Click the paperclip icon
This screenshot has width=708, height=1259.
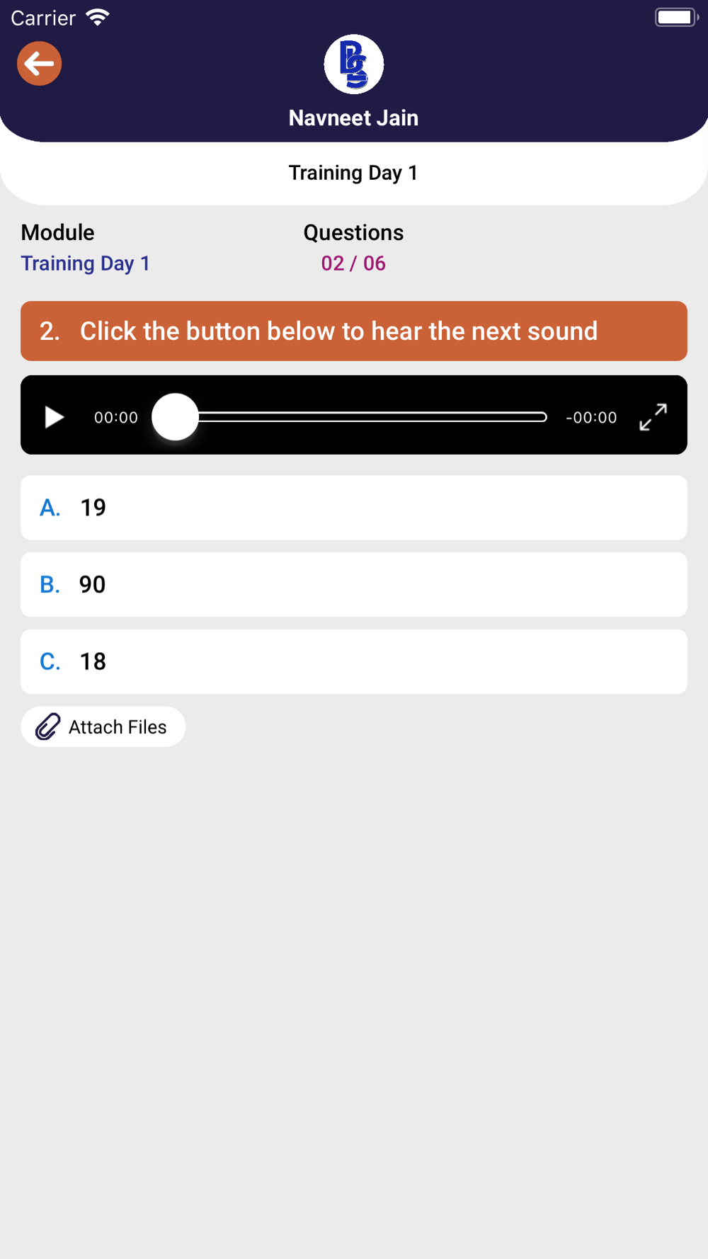click(48, 727)
